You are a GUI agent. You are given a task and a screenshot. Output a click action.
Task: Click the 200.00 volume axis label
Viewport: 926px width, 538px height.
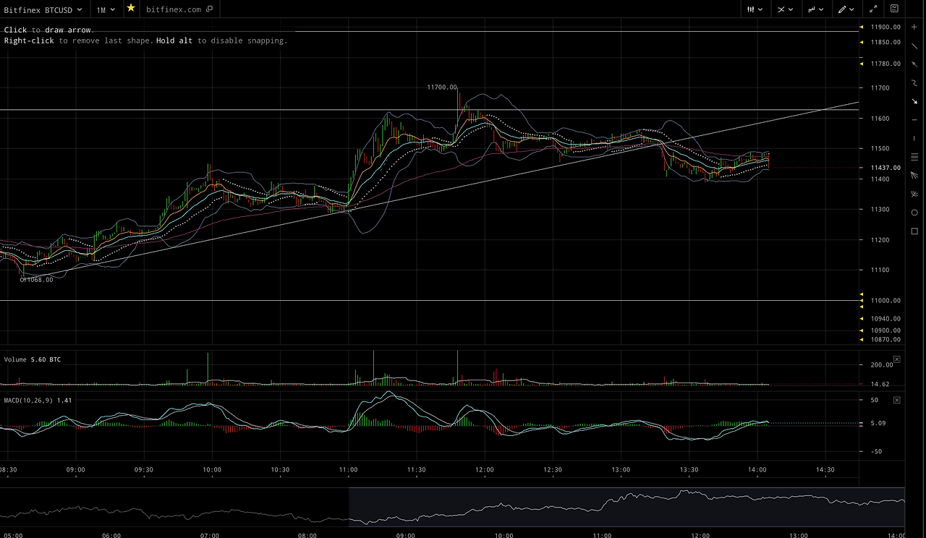(883, 365)
